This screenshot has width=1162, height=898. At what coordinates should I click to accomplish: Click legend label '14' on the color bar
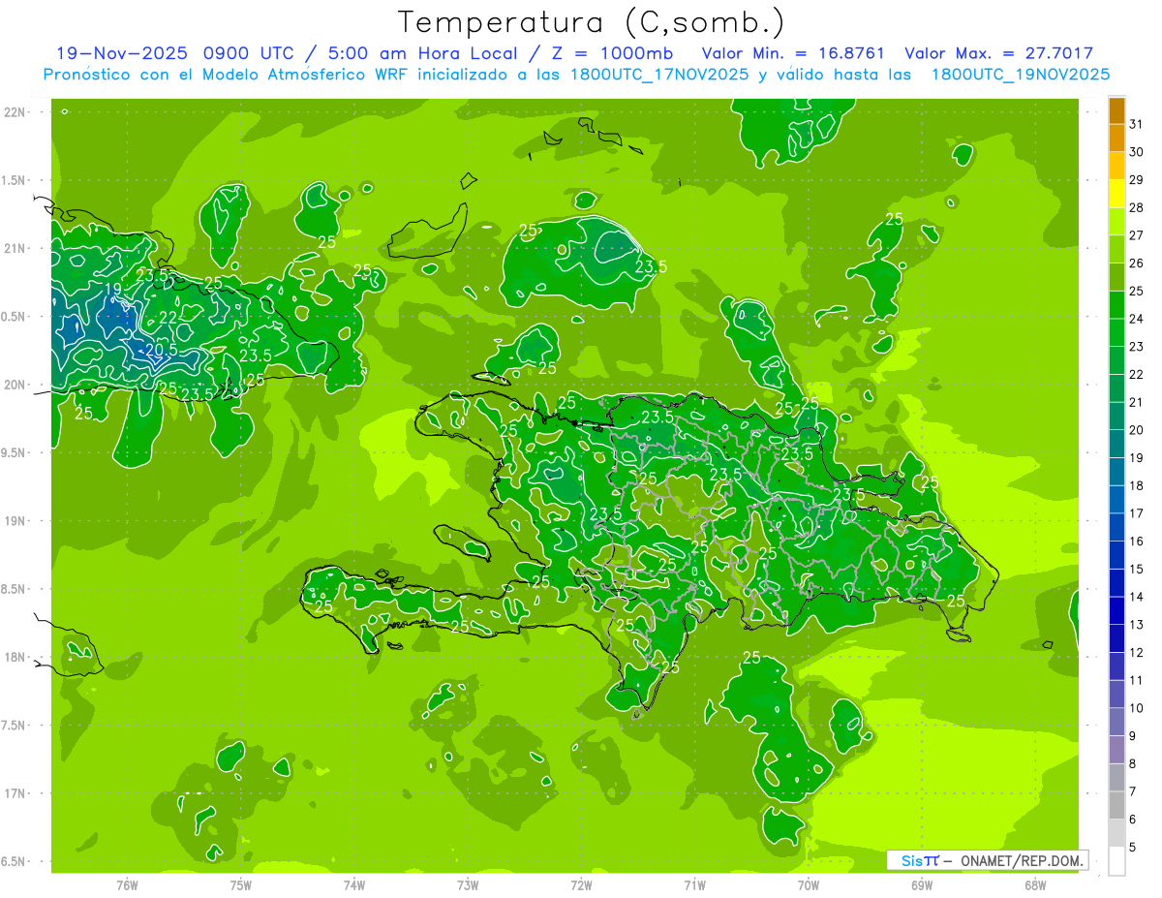click(x=1136, y=597)
